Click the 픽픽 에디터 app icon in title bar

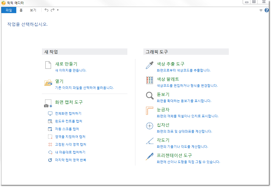pyautogui.click(x=3, y=3)
